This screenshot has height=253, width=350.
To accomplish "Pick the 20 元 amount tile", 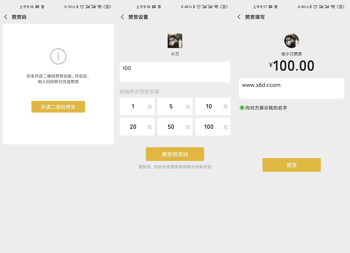I will point(137,127).
